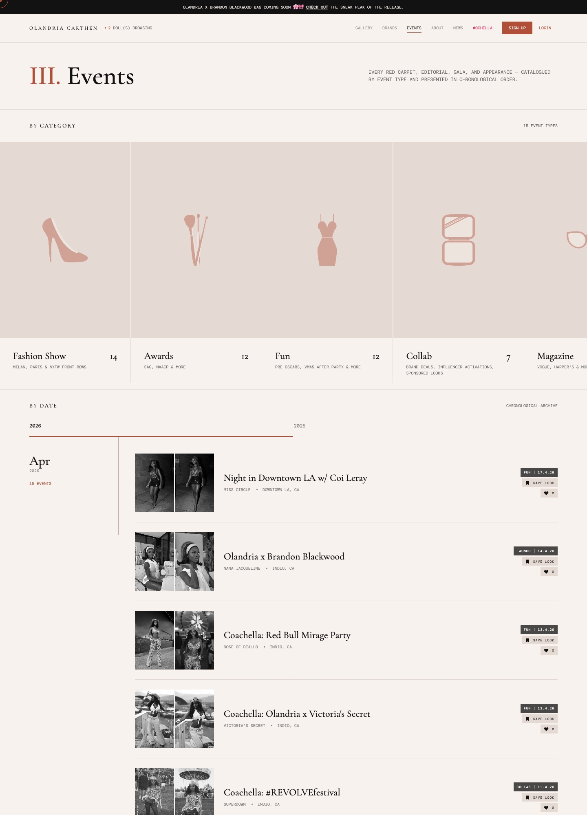Open the Coachella: Red Bull Mirage Party title
Screen dimensions: 587x815
tap(287, 635)
